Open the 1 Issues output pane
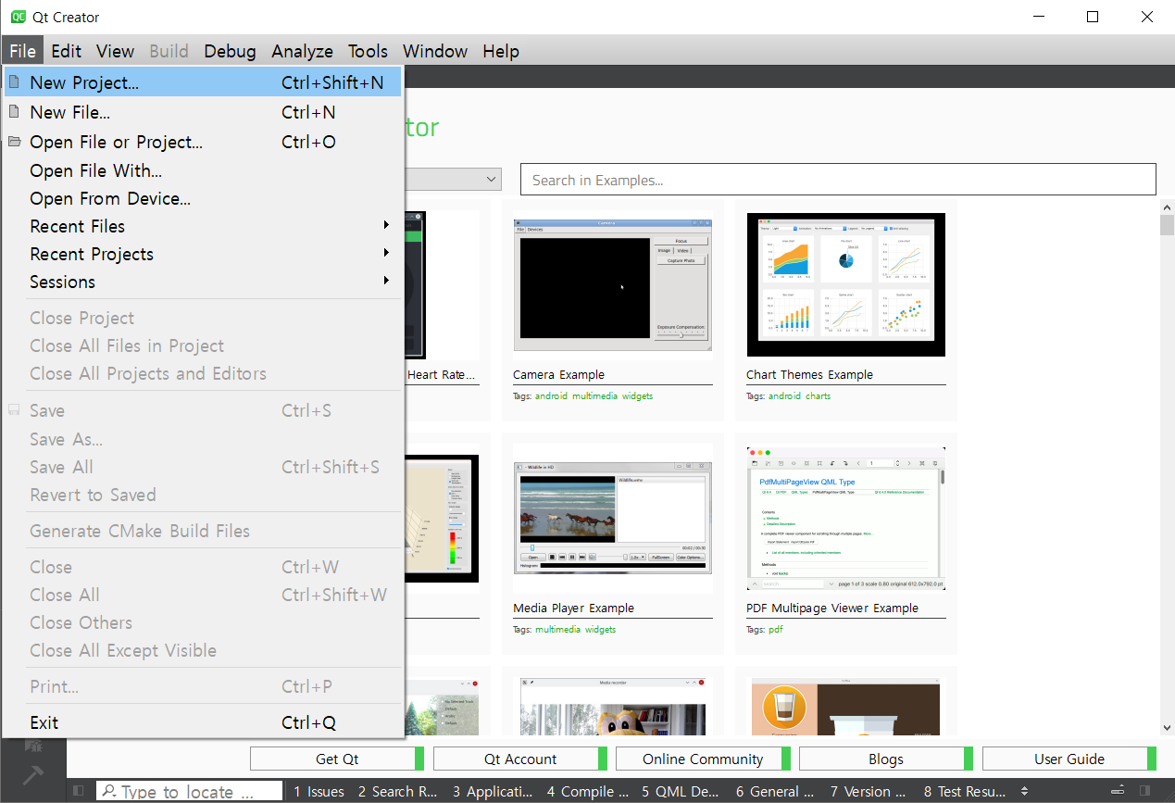This screenshot has width=1175, height=803. pos(319,791)
